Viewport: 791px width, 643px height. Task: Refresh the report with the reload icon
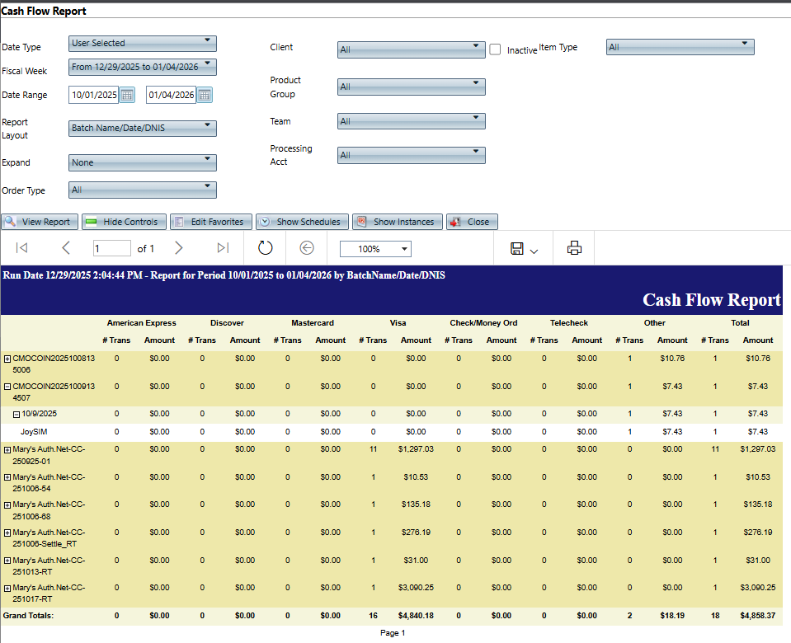click(265, 248)
